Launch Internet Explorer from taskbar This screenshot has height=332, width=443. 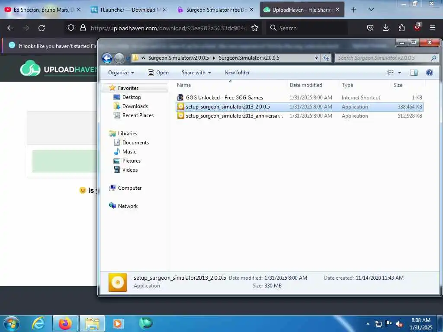click(39, 323)
